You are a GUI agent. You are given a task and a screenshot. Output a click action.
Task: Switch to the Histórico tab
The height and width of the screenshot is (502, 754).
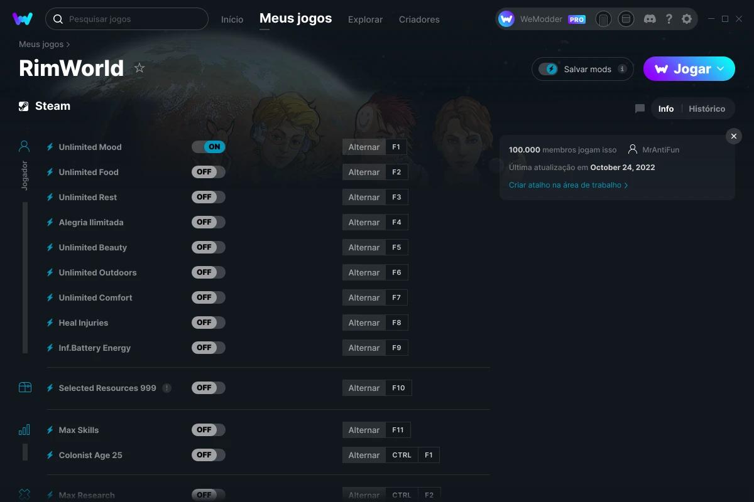[x=707, y=109]
